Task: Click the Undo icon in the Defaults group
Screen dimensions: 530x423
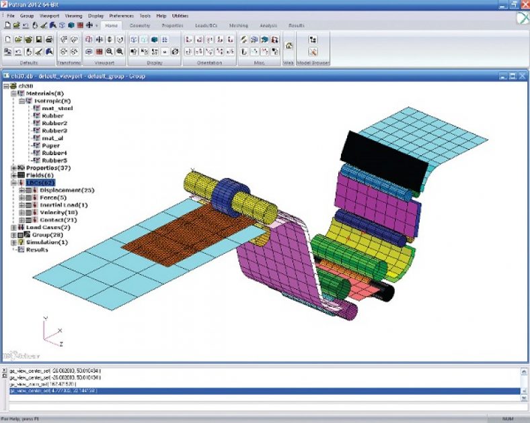Action: coord(18,52)
